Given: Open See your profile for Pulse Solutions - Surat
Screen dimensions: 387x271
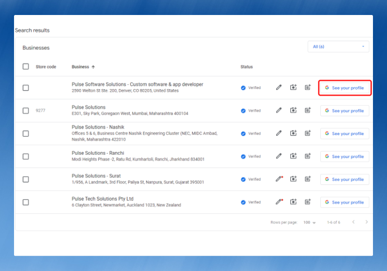Looking at the screenshot, I should click(x=344, y=179).
